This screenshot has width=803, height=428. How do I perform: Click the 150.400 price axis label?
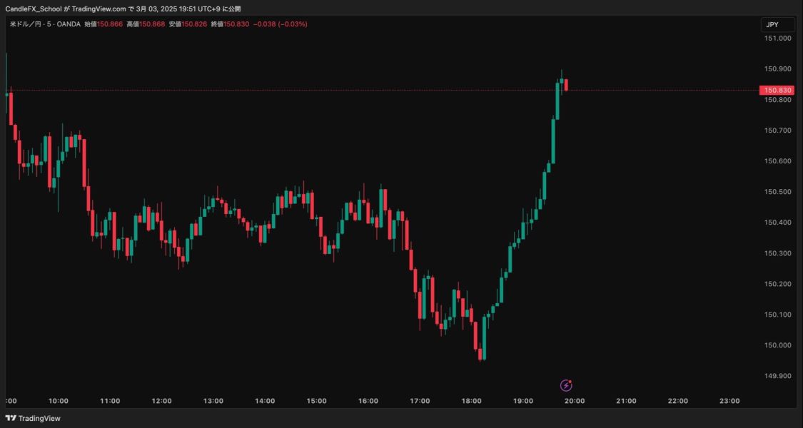pyautogui.click(x=777, y=223)
